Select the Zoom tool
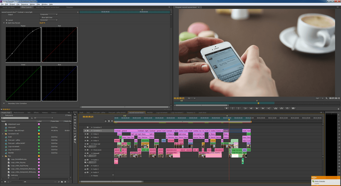 coord(75,142)
